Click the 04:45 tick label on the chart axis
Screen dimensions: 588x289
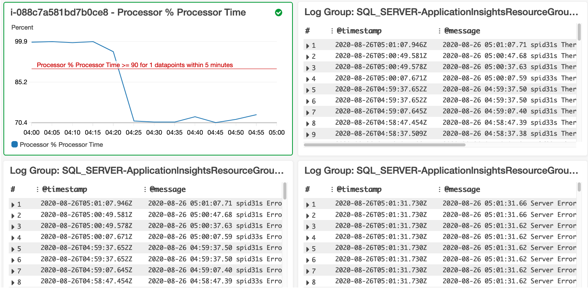coord(215,133)
